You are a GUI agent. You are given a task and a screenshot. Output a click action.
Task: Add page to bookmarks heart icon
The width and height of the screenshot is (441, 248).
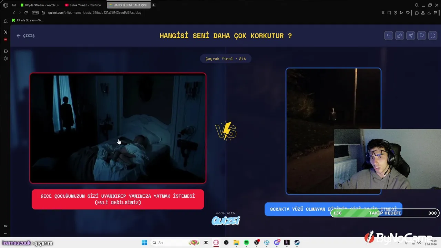click(x=408, y=13)
